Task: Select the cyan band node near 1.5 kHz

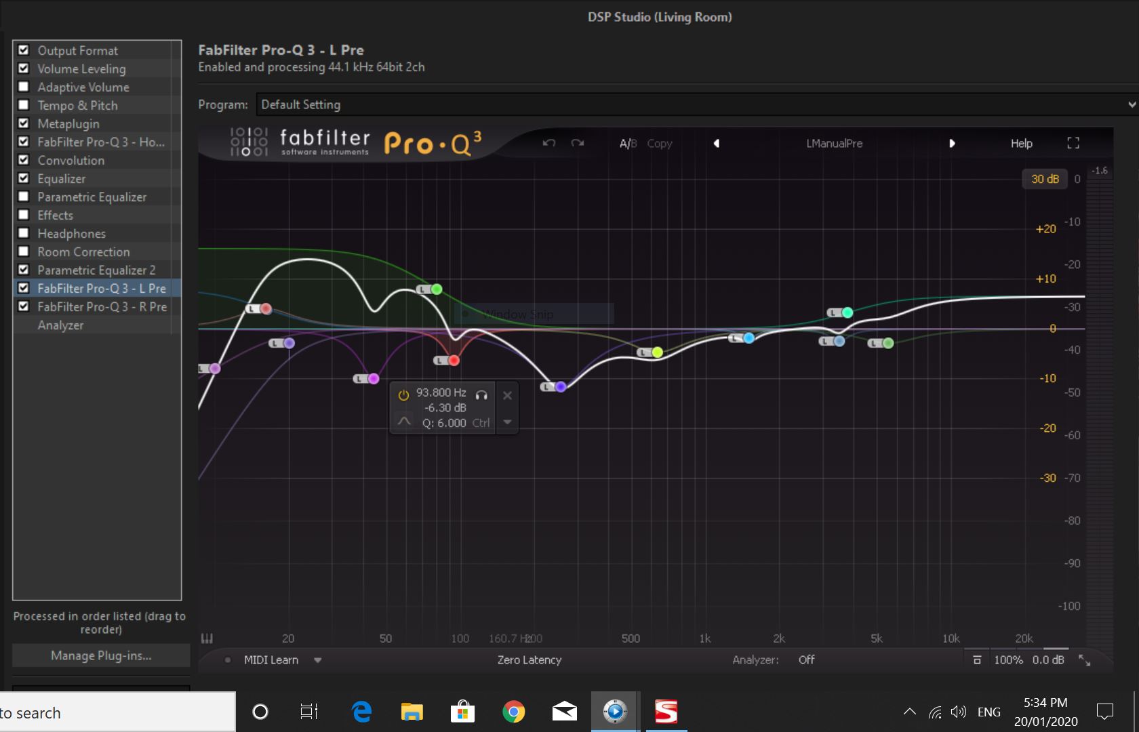Action: click(748, 338)
